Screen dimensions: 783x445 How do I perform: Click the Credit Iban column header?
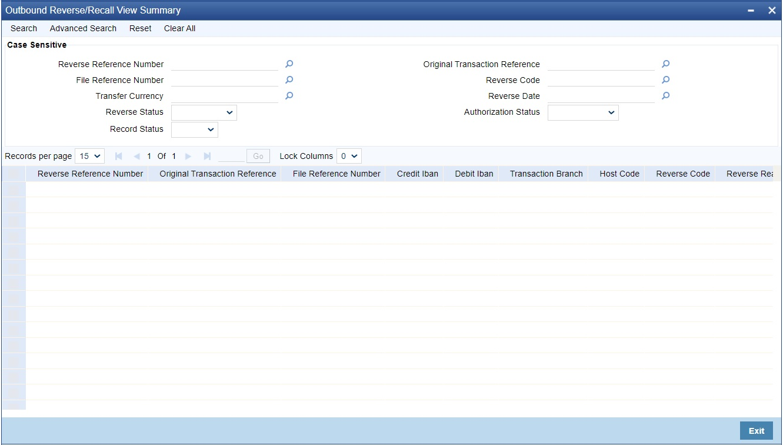point(418,174)
